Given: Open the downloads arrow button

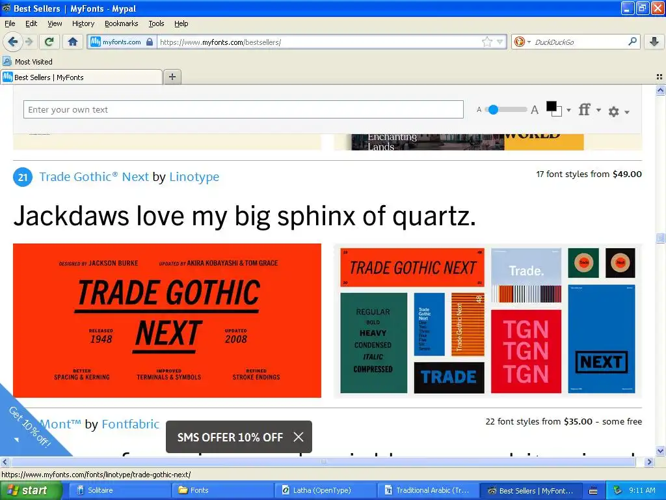Looking at the screenshot, I should [654, 42].
